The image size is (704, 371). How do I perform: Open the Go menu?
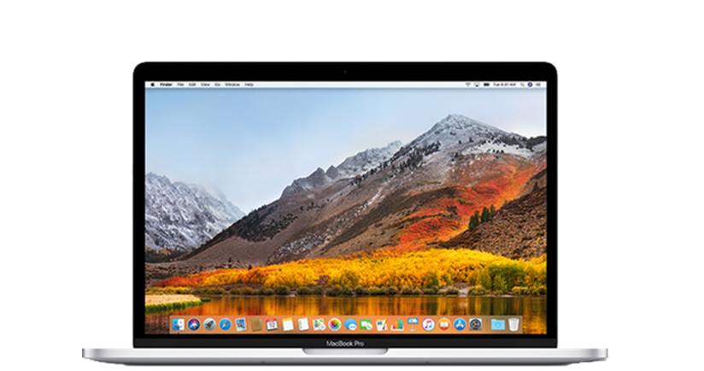tap(217, 85)
